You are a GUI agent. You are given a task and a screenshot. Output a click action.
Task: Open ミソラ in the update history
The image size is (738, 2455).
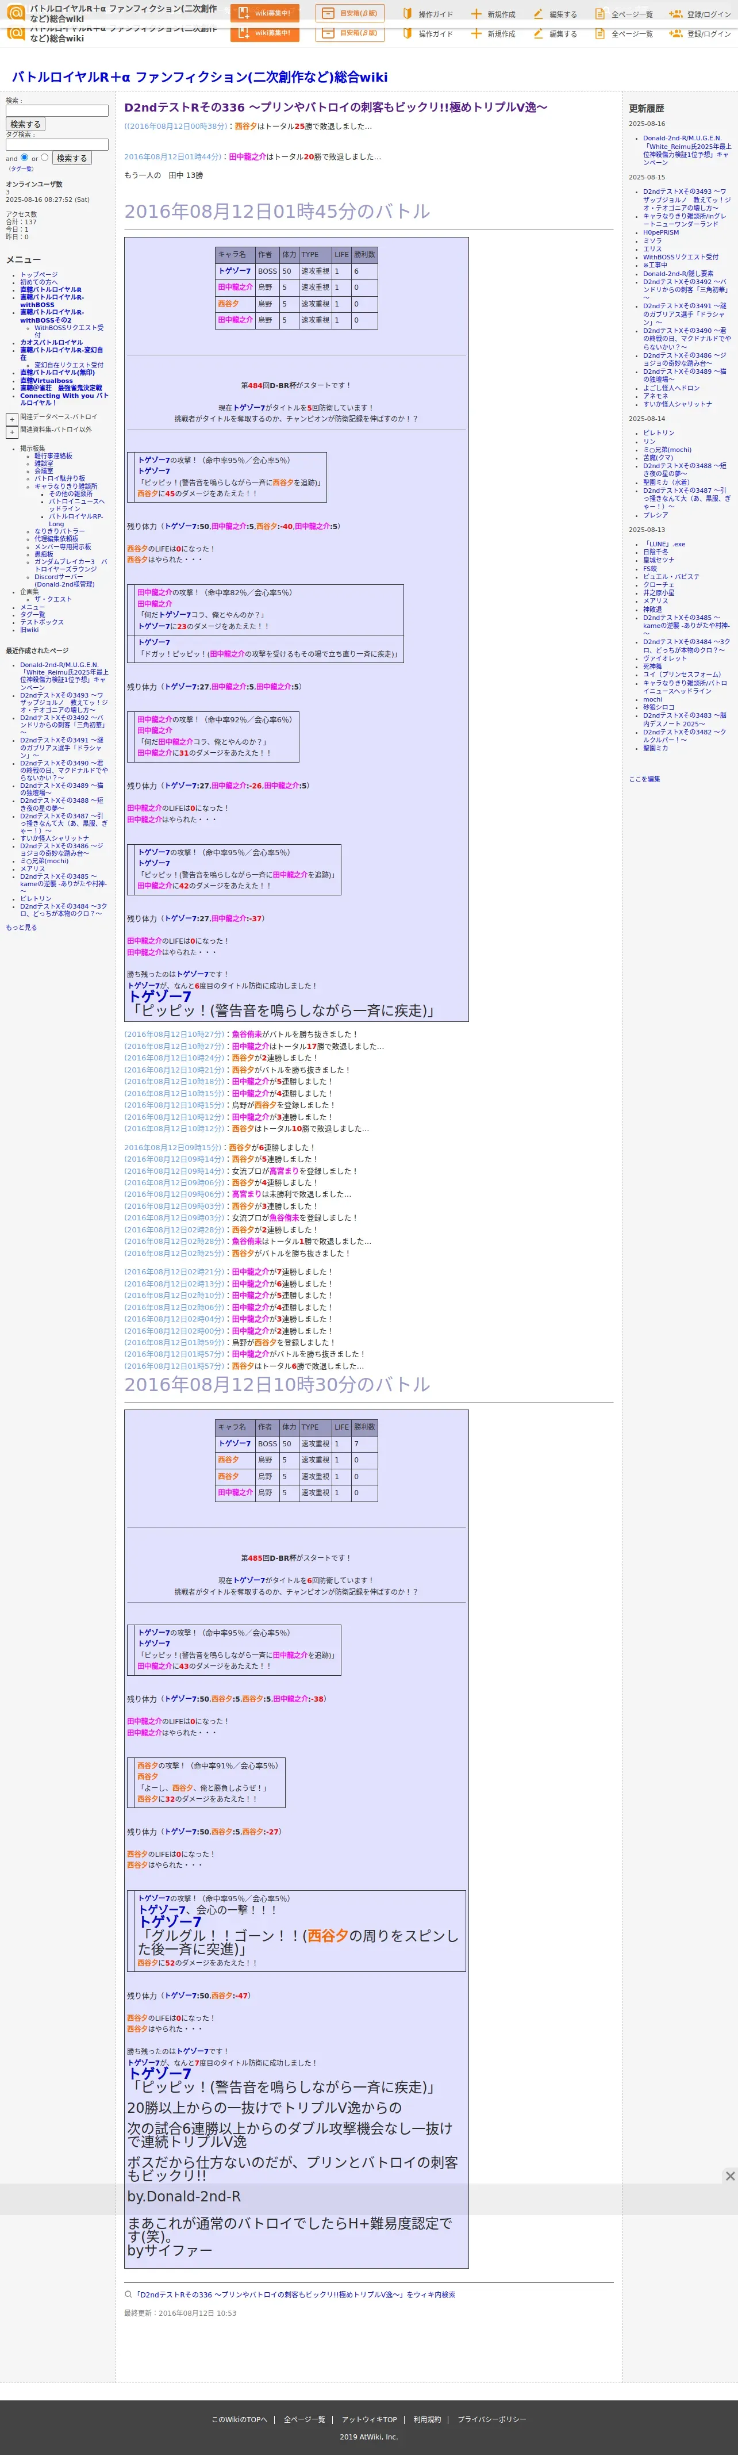coord(652,241)
